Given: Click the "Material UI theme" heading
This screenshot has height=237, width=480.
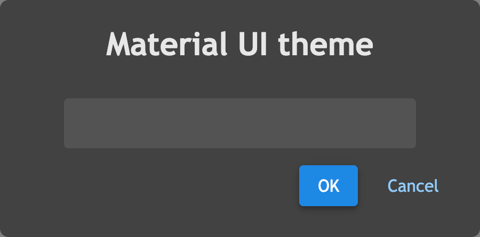Looking at the screenshot, I should click(x=239, y=44).
